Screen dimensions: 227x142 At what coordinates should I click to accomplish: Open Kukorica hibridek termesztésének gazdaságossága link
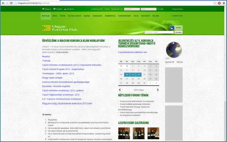(x=66, y=82)
